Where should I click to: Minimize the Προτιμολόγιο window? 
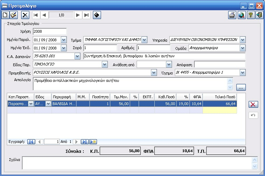(243, 6)
